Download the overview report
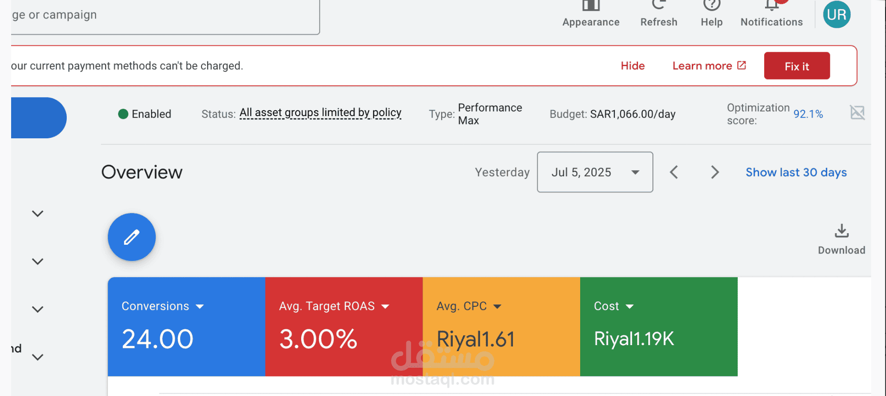The image size is (886, 396). [x=842, y=239]
